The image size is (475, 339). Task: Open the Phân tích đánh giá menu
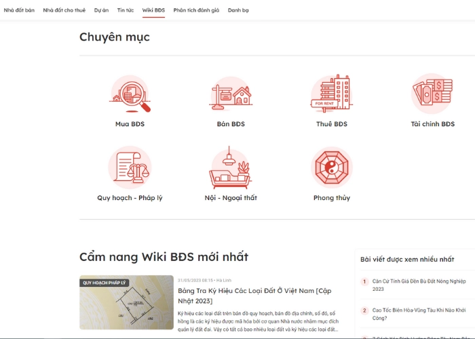[196, 10]
